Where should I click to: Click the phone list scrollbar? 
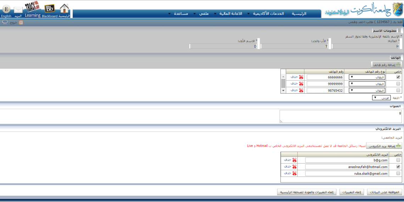[x=283, y=83]
